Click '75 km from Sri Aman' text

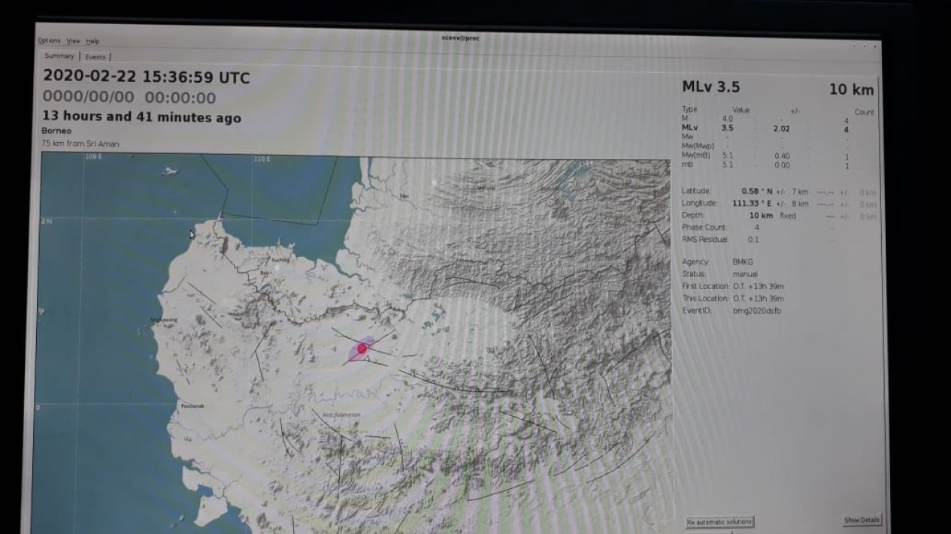(80, 143)
